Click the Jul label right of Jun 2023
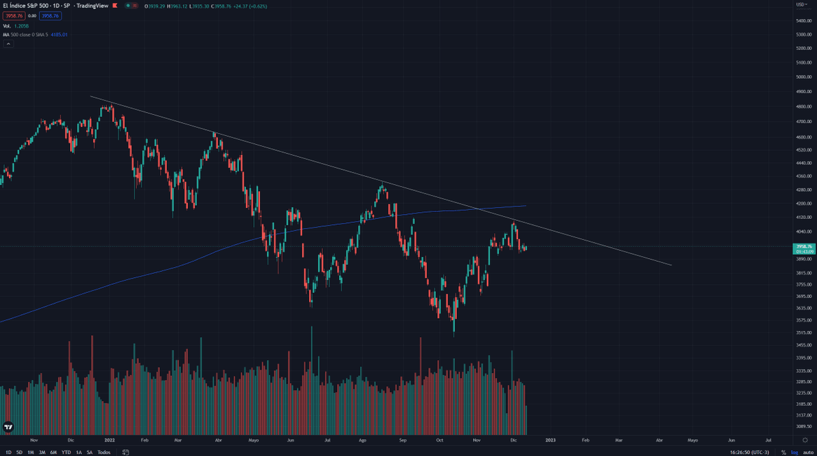This screenshot has width=817, height=456. (768, 440)
